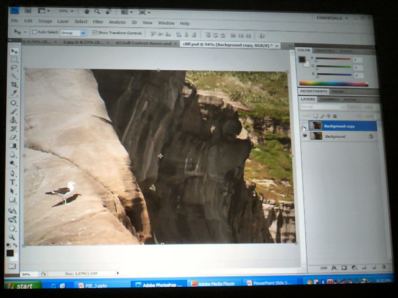Open the Windows start button
The height and width of the screenshot is (298, 398).
tap(22, 286)
